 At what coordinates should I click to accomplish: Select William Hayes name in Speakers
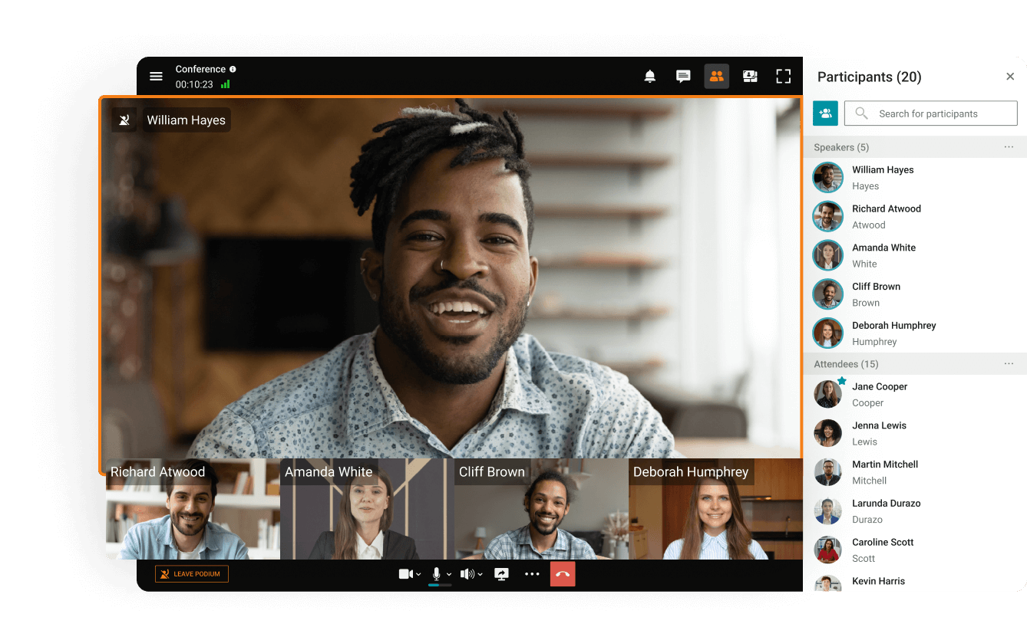tap(883, 170)
